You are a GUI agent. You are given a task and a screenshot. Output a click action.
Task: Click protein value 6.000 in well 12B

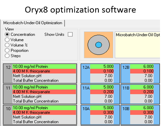pos(142,66)
